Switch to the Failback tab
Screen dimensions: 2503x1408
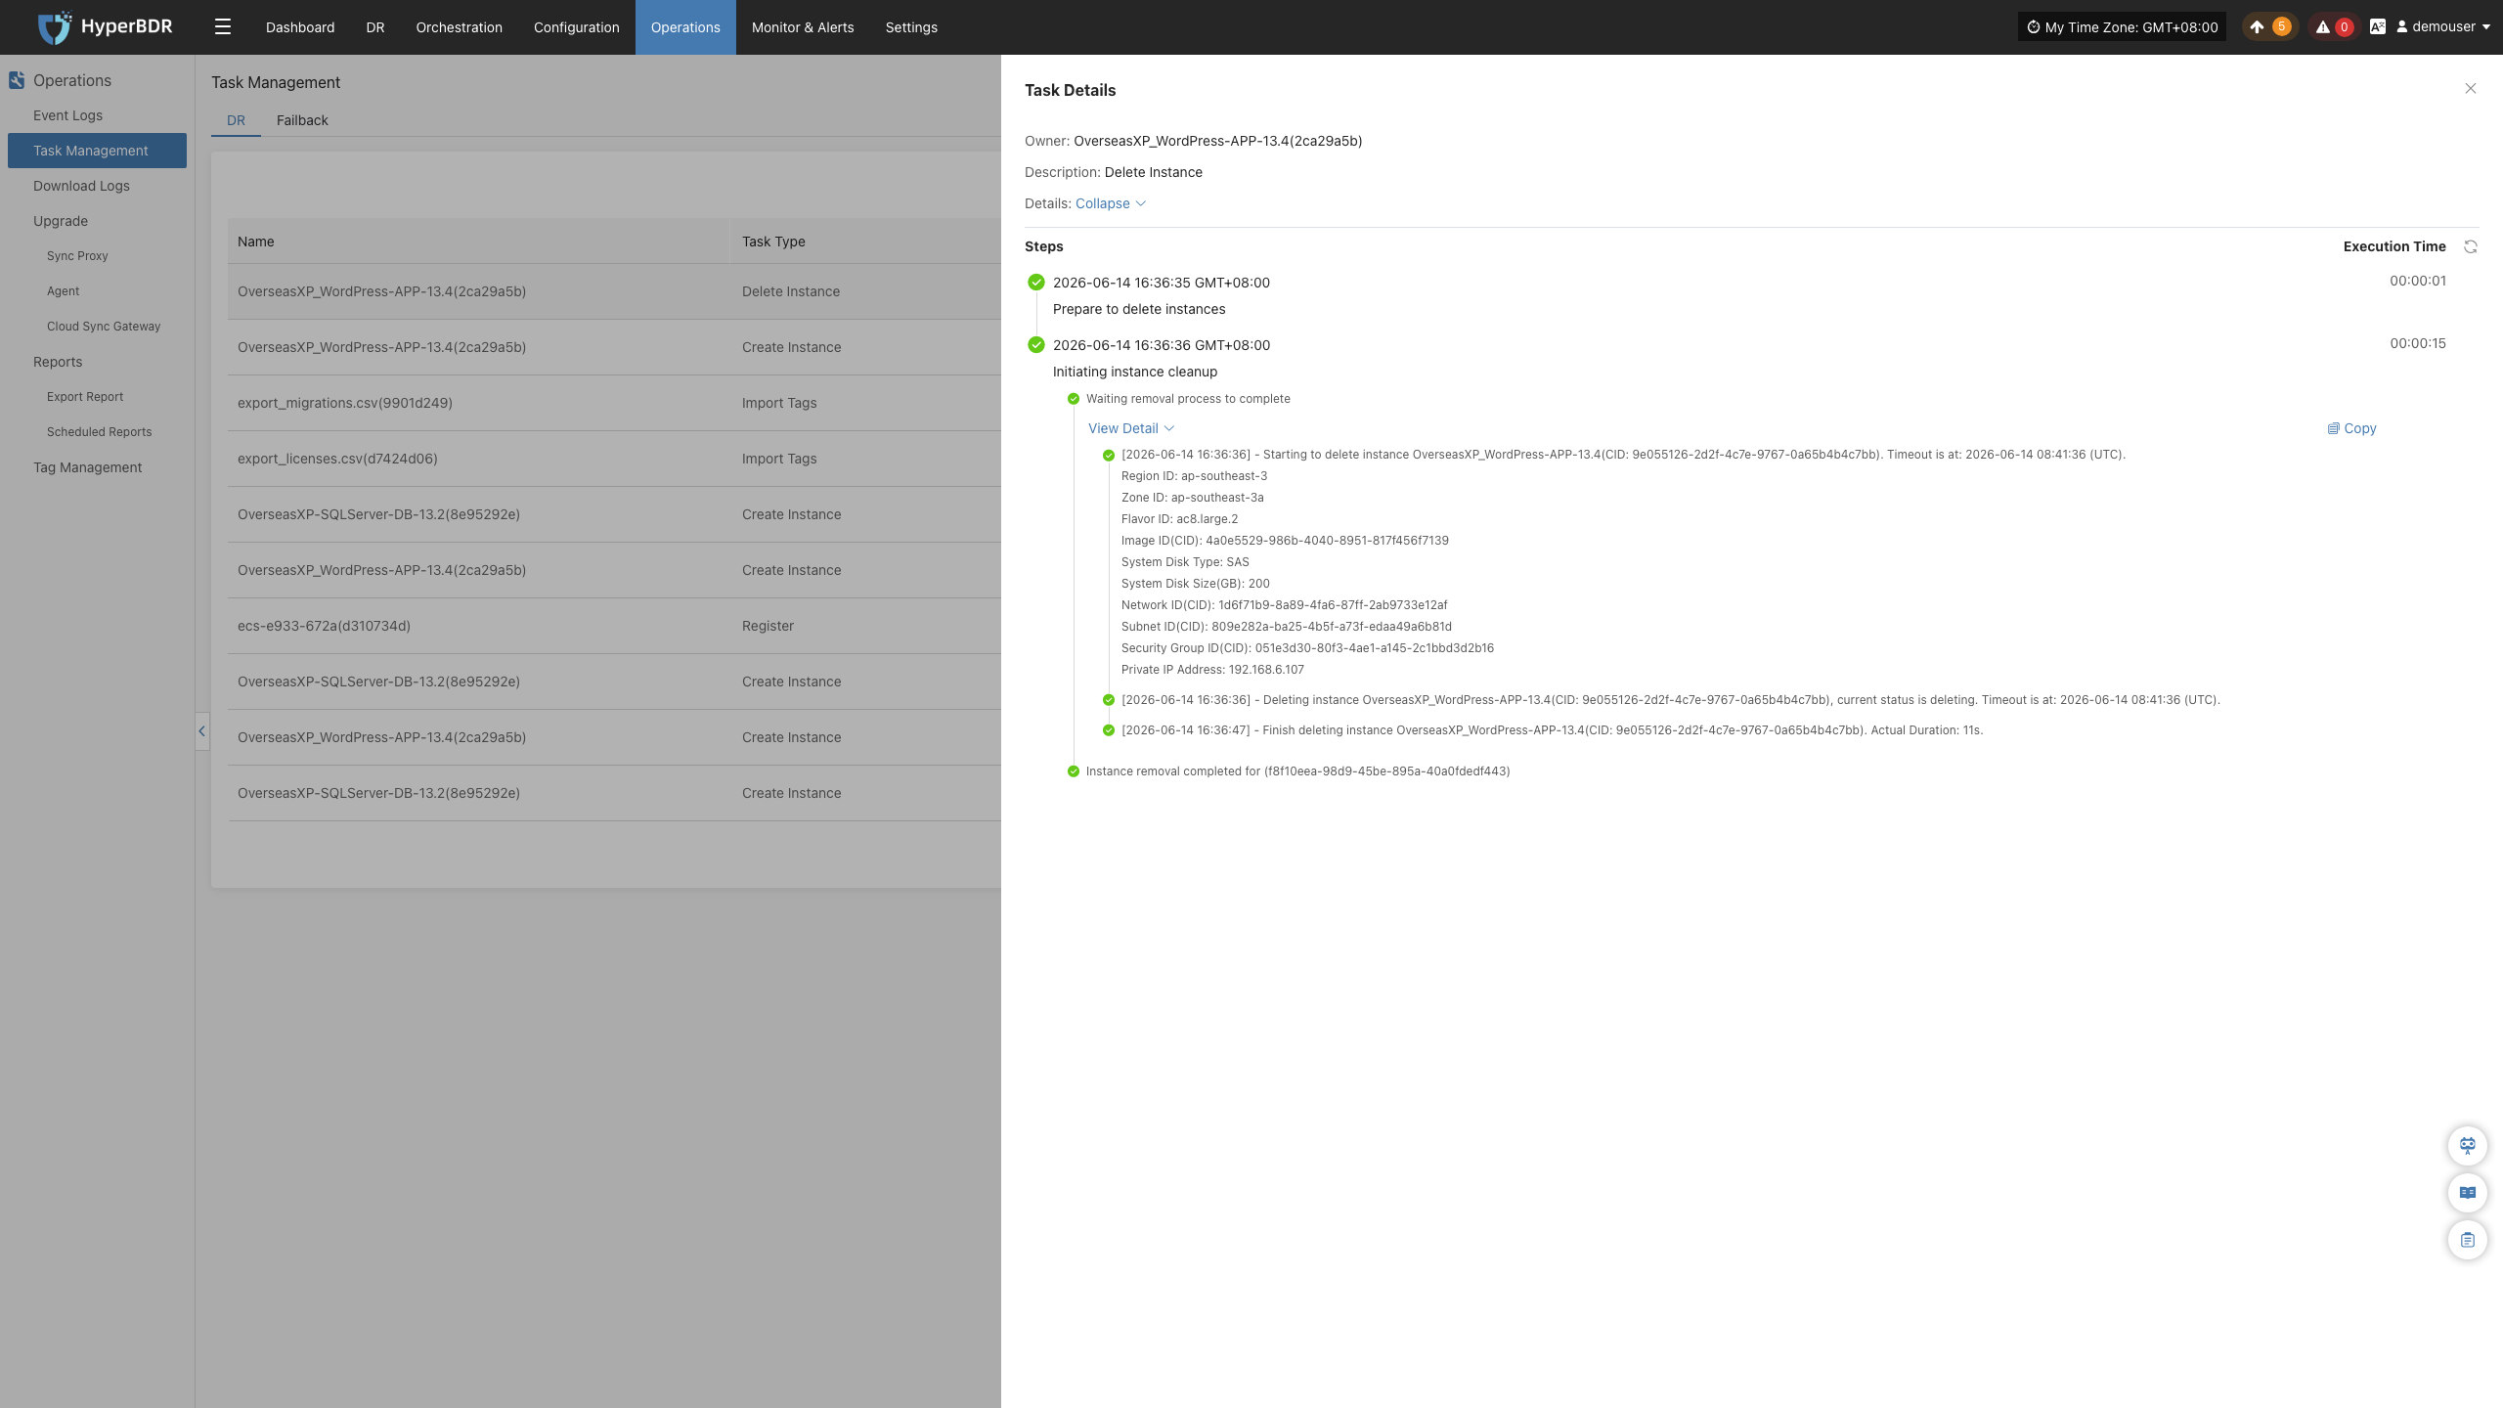(x=302, y=120)
